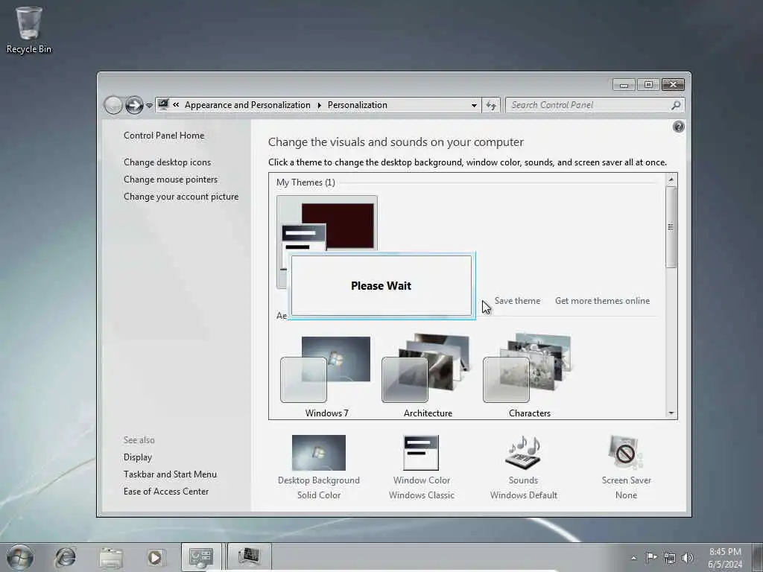Expand the address bar chevron before Appearance
Screen dimensions: 763x572
tap(176, 104)
